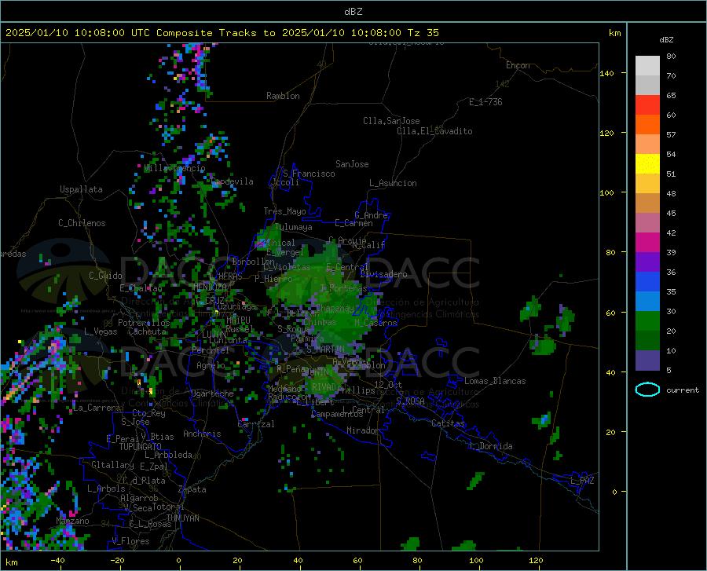Select the orange 60 dBZ legend swatch
707x571 pixels.
click(x=647, y=125)
